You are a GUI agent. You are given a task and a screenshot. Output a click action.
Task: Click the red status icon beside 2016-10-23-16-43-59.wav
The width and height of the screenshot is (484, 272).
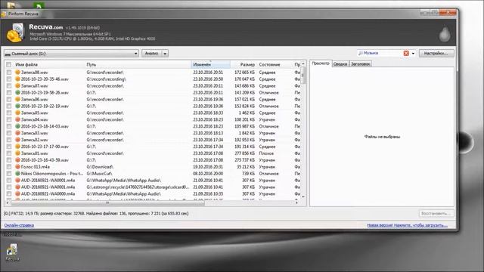[17, 160]
